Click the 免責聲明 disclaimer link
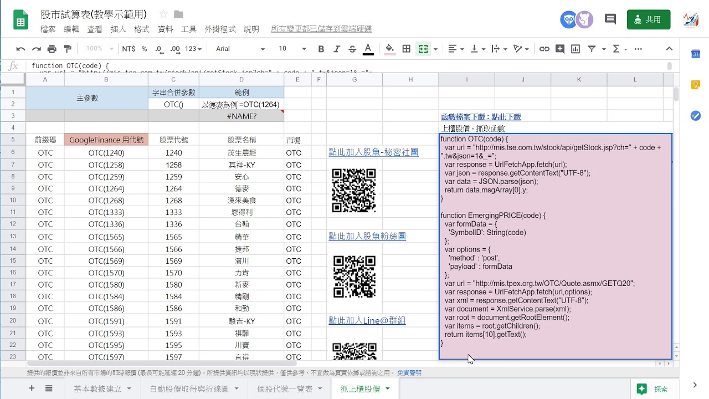Viewport: 709px width, 399px height. pyautogui.click(x=409, y=372)
